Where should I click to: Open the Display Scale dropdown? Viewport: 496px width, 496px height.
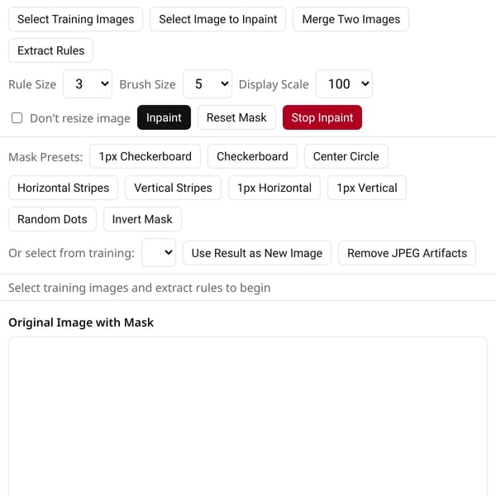coord(344,84)
